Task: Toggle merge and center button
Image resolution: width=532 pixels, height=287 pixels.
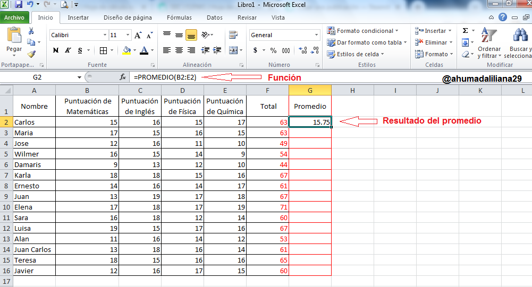Action: [x=233, y=50]
